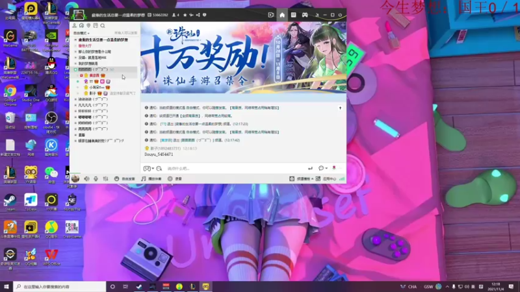Open the game controller icon in title bar
Screen dimensions: 520x292
coord(305,15)
